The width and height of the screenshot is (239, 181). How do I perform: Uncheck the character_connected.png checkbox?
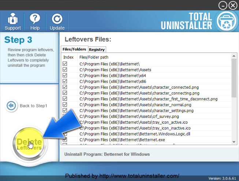(x=65, y=87)
